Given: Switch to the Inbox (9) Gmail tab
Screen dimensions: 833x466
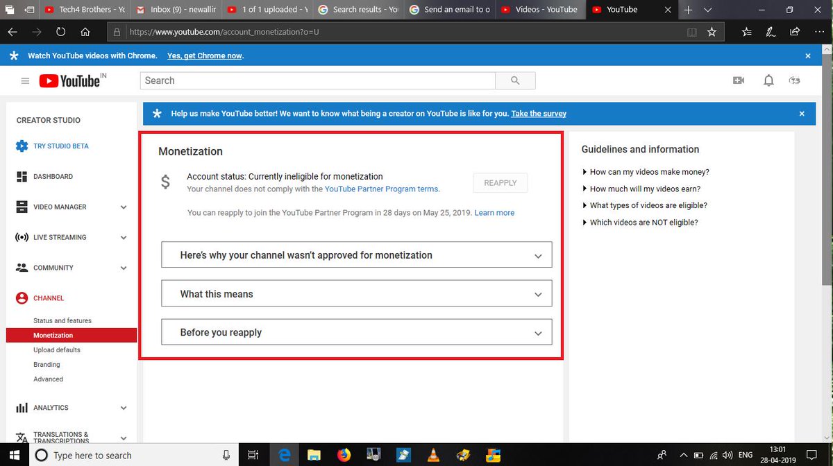Looking at the screenshot, I should click(174, 10).
